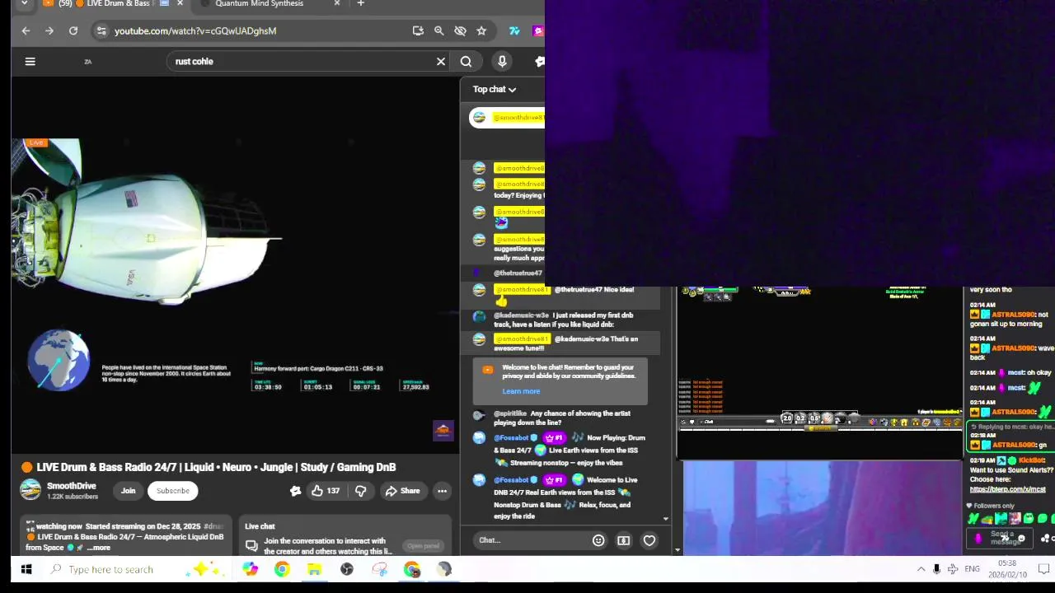The image size is (1055, 593).
Task: Click the hype icon beside the like button
Action: 295,491
